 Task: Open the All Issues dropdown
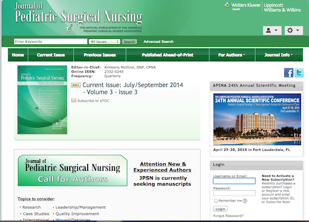tap(104, 41)
